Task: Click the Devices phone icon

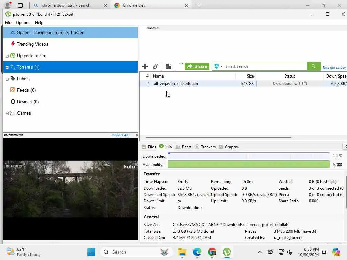Action: tap(13, 101)
